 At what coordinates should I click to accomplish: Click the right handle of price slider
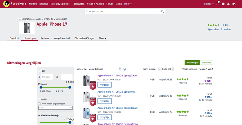[70, 87]
